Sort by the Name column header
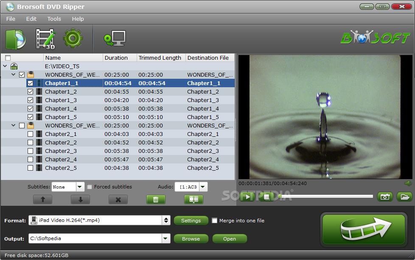Image resolution: width=415 pixels, height=260 pixels. coord(73,58)
